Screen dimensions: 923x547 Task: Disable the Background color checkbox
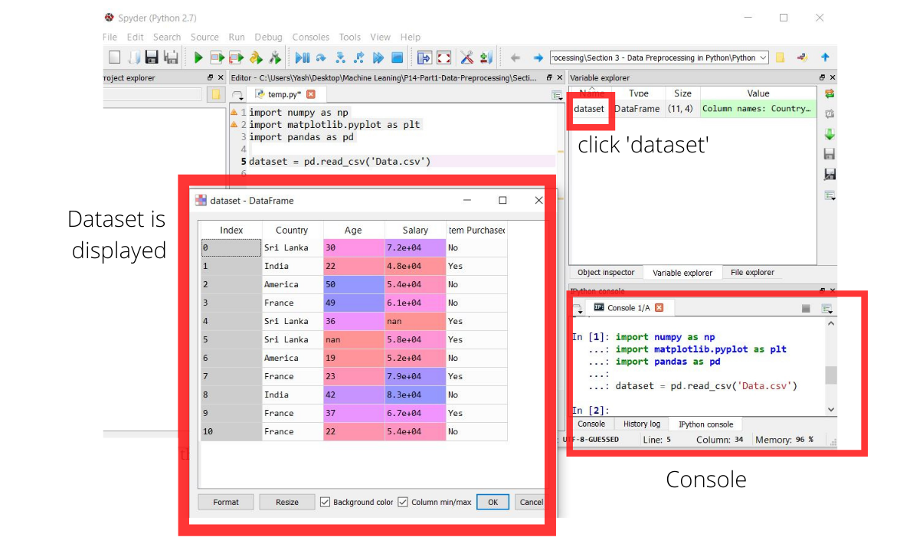[325, 502]
